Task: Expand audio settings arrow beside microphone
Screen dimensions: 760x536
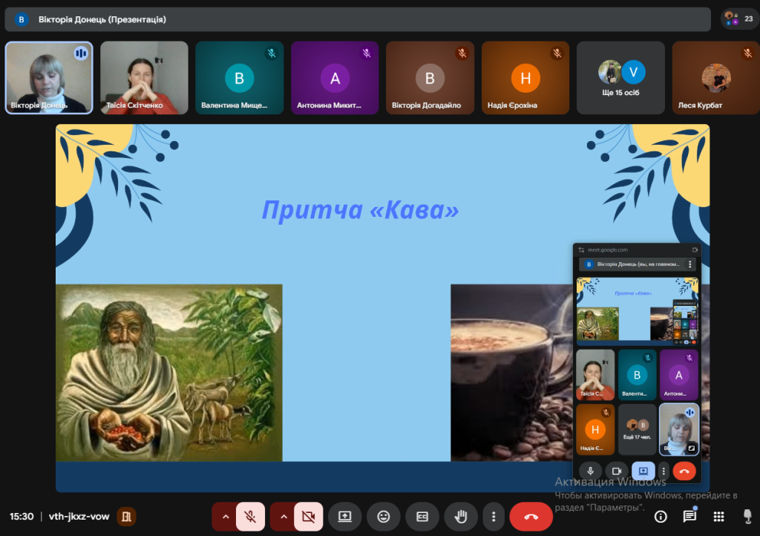Action: (225, 517)
